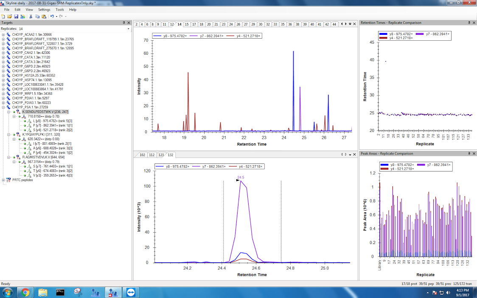
Task: Click the Open file toolbar icon
Action: point(9,16)
